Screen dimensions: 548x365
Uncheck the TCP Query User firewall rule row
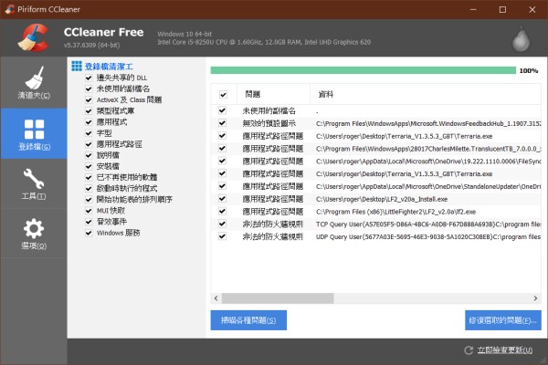222,224
